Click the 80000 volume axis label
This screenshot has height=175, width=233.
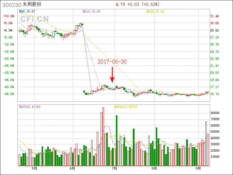pyautogui.click(x=215, y=113)
